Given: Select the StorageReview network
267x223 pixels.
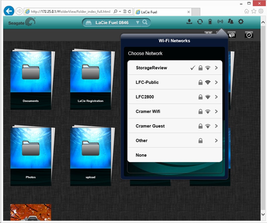Looking at the screenshot, I should pos(175,68).
